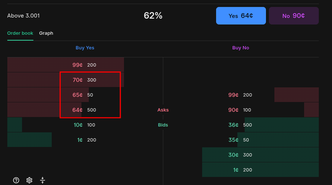The height and width of the screenshot is (185, 332).
Task: Click the 1¢ bid under Buy Yes
Action: (84, 140)
